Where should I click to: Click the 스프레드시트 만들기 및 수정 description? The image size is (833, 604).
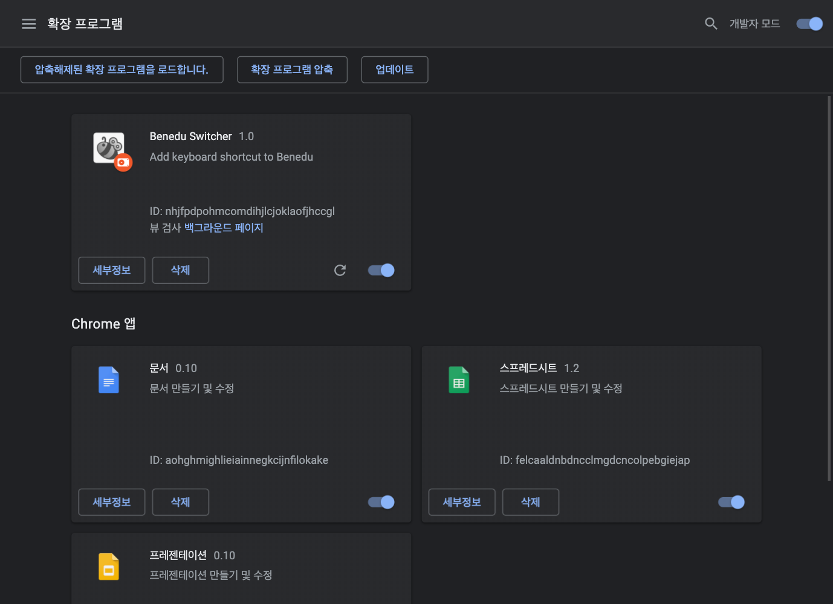point(561,388)
